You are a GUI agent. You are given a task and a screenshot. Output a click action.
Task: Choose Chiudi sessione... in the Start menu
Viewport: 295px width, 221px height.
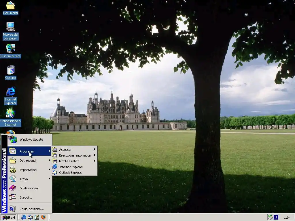coord(29,209)
